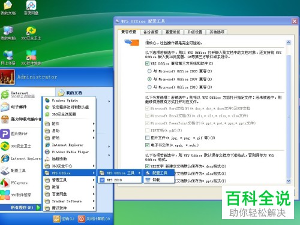Open the WPS Office folder in programs
This screenshot has width=300, height=225.
click(x=70, y=173)
